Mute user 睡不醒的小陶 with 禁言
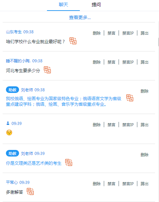This screenshot has width=159, height=202. point(111,62)
